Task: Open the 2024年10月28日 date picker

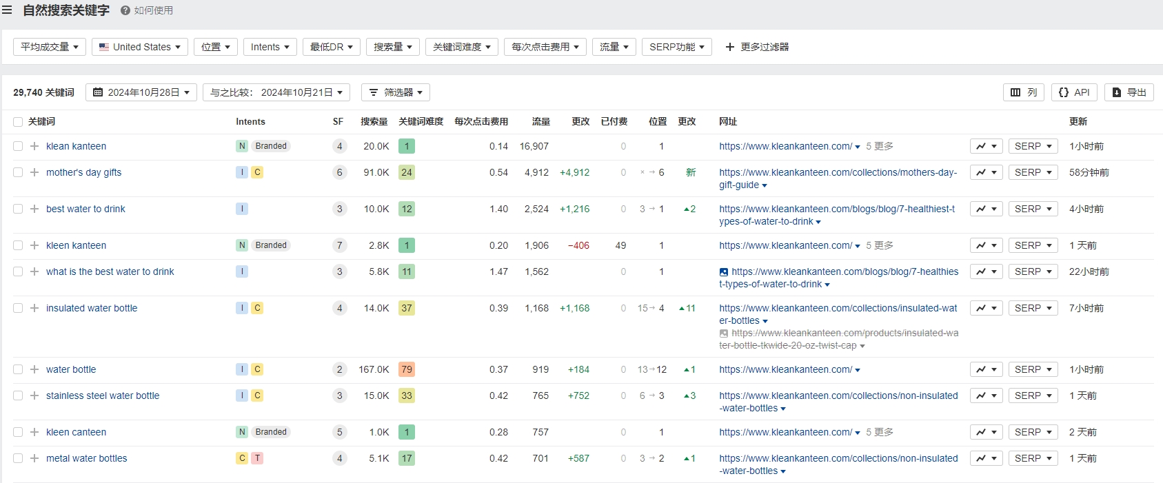Action: (141, 92)
